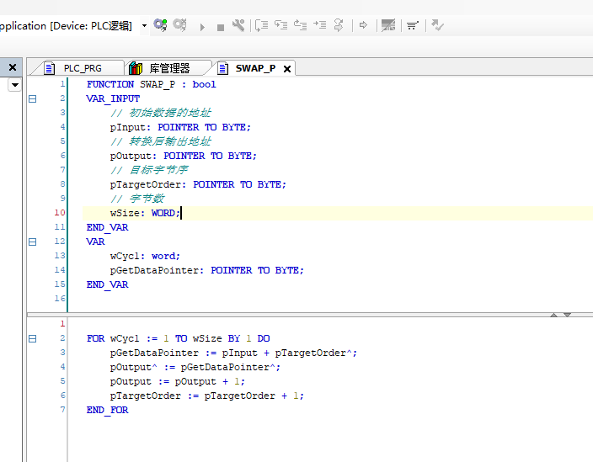This screenshot has width=593, height=462.
Task: Click on 'pOutput: POINTER TO BYTE;' declaration
Action: [x=183, y=156]
